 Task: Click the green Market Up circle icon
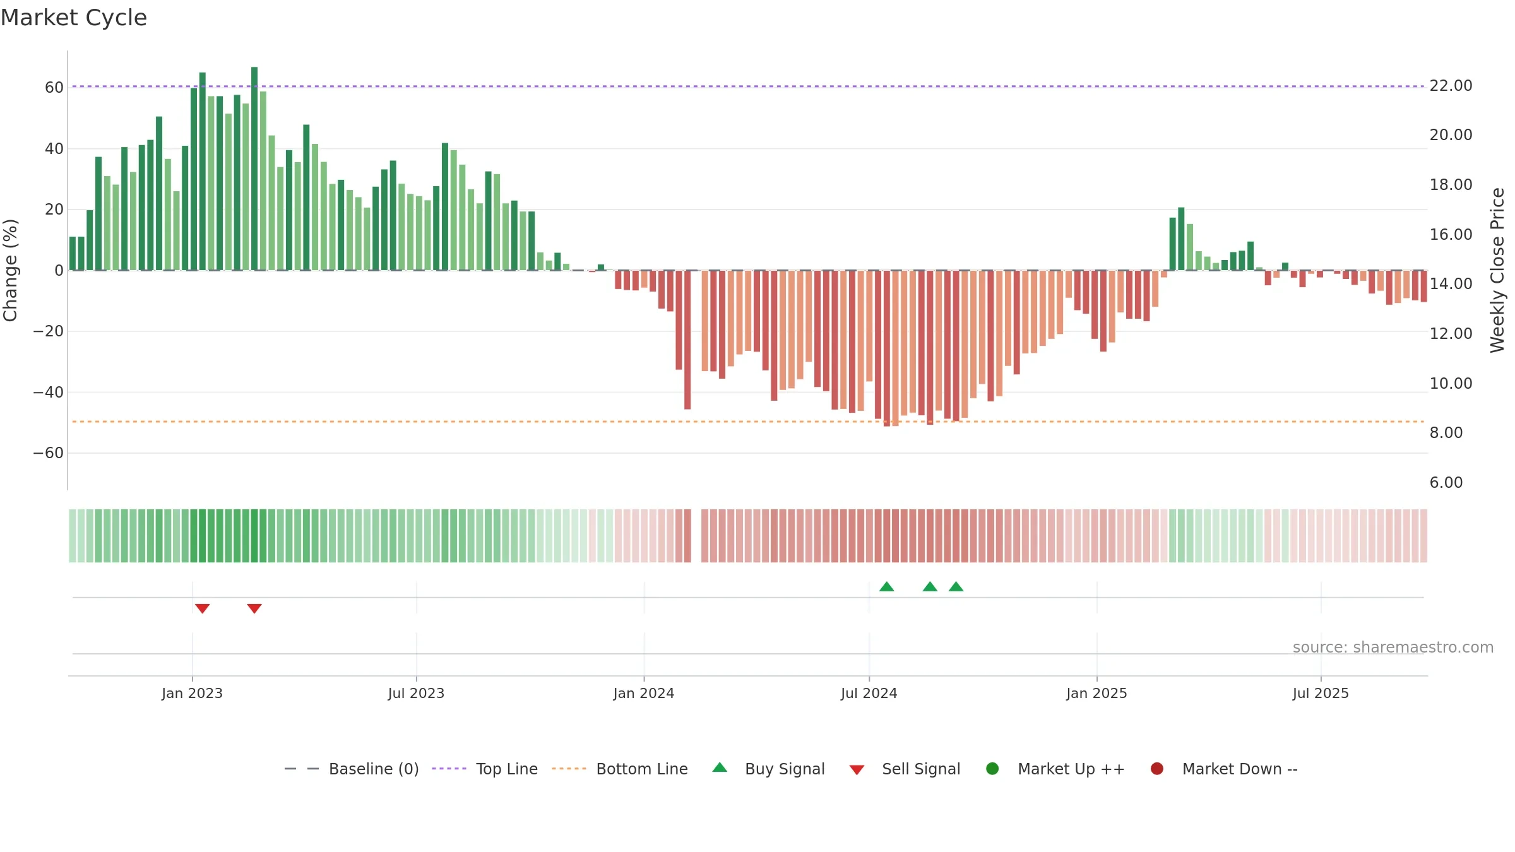click(x=992, y=769)
